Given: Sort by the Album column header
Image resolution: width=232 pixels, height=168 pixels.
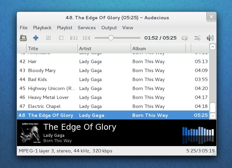Looking at the screenshot, I should pos(158,48).
